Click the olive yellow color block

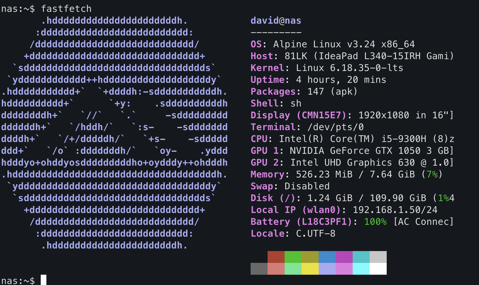point(310,257)
